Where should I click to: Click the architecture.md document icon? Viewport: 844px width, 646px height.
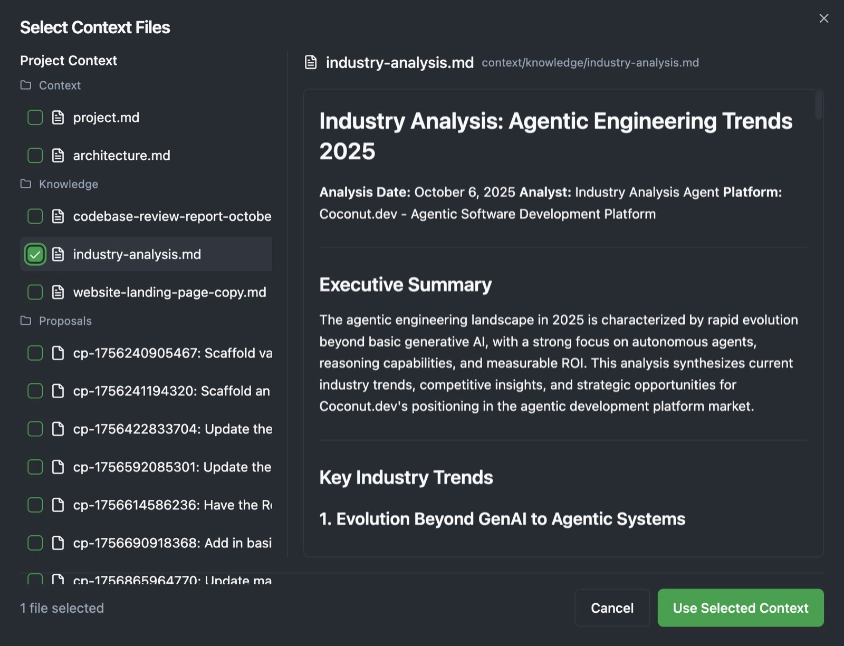[58, 156]
